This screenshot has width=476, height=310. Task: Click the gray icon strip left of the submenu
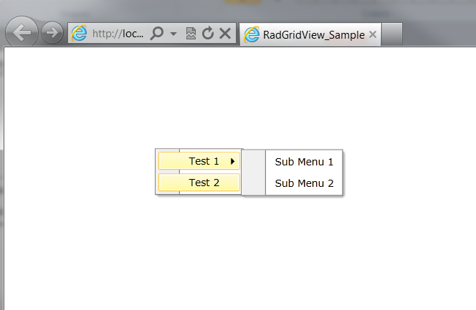coord(254,173)
